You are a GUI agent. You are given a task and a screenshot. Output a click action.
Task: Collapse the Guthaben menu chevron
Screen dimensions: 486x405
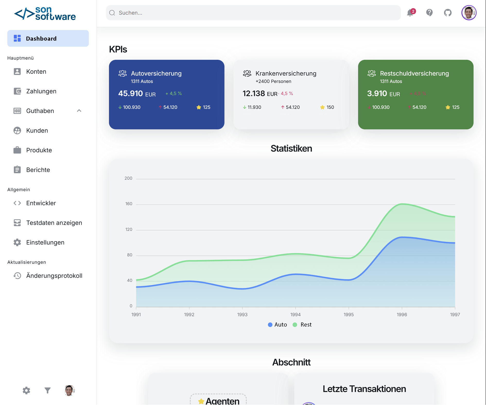[x=79, y=111]
